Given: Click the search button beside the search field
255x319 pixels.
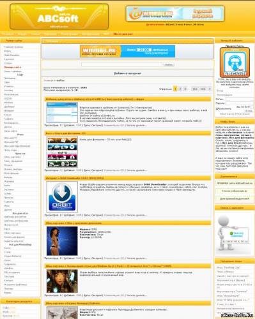Looking at the screenshot, I should [x=169, y=64].
